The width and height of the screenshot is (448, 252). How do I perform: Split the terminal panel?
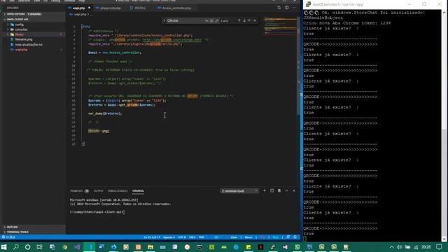272,191
